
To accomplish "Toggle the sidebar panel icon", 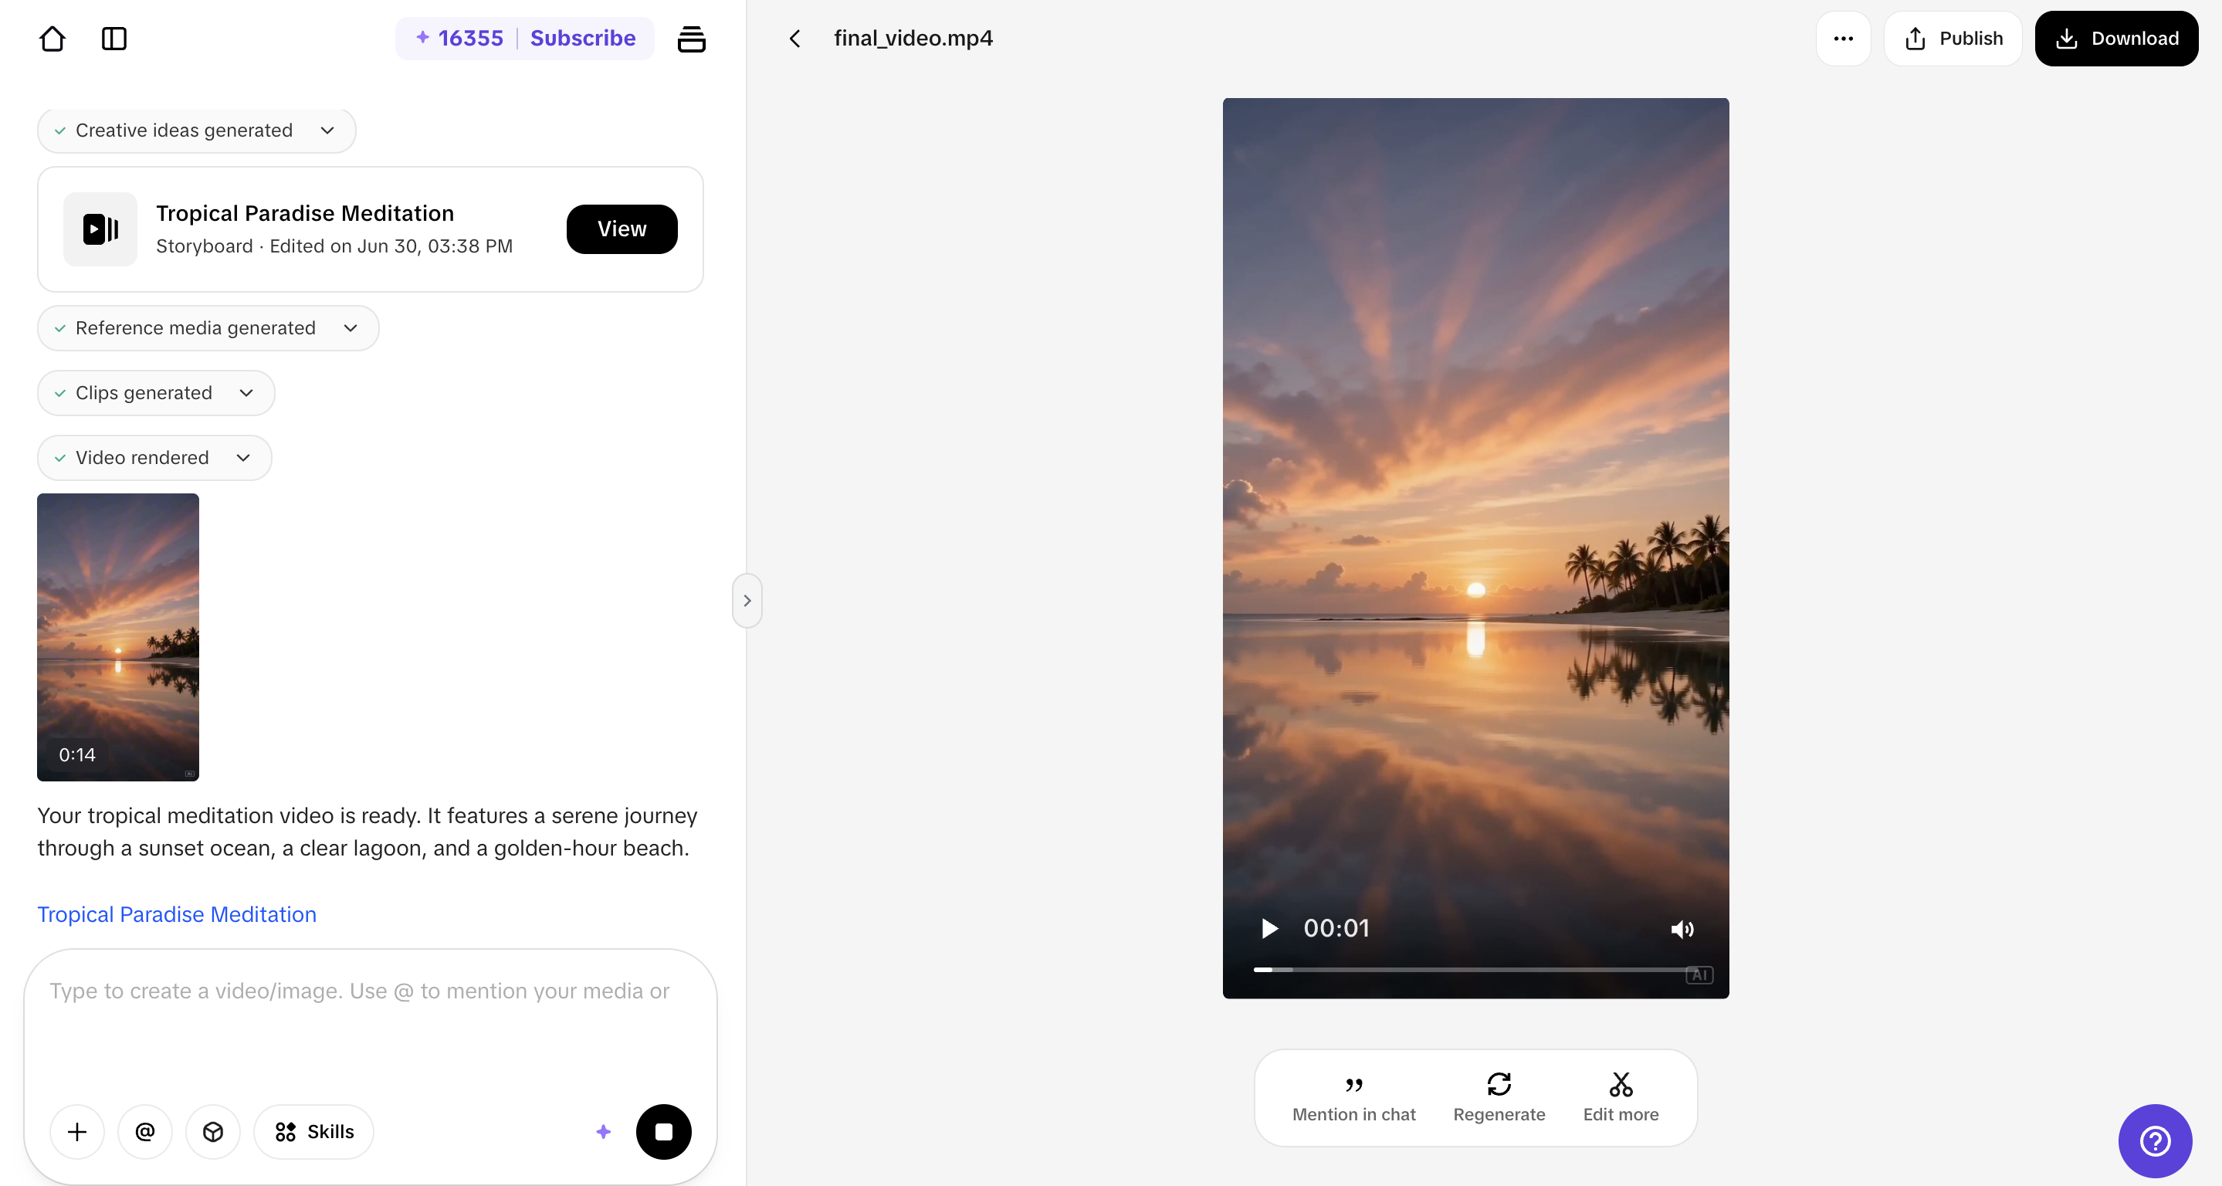I will (113, 38).
